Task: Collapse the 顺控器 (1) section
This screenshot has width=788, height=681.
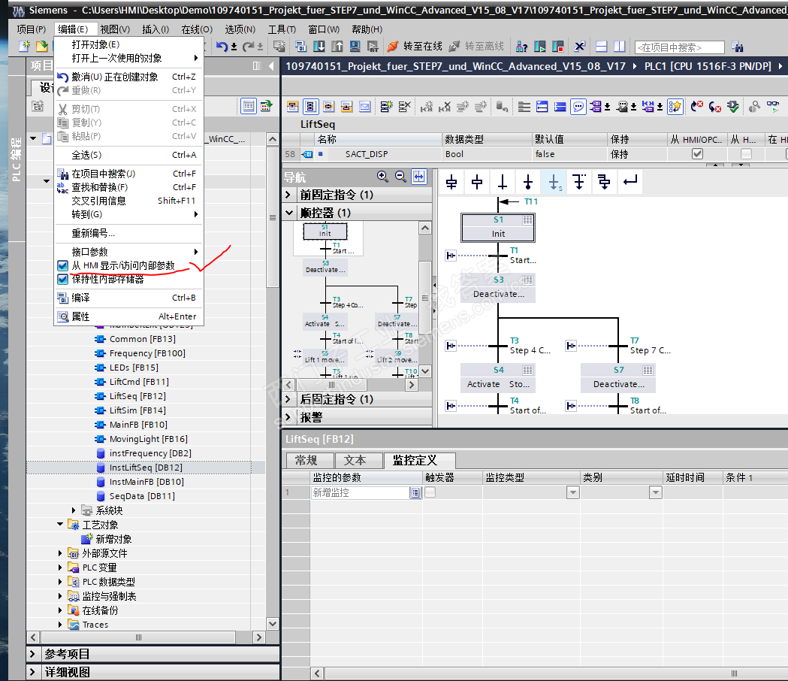Action: pos(289,213)
